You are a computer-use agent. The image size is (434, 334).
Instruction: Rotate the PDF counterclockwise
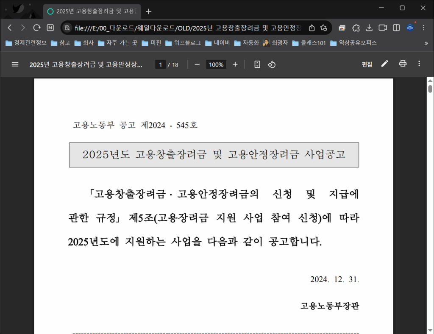pos(272,64)
